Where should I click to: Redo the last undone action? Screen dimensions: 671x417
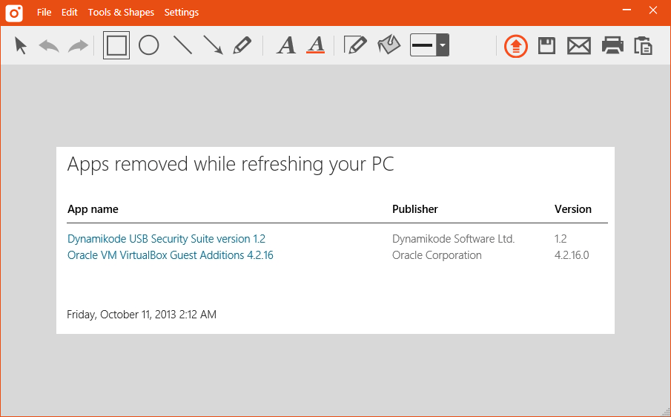click(x=78, y=45)
